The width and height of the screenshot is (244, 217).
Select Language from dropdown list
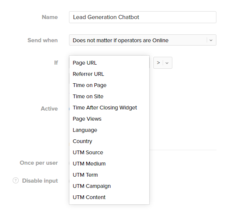click(x=85, y=130)
